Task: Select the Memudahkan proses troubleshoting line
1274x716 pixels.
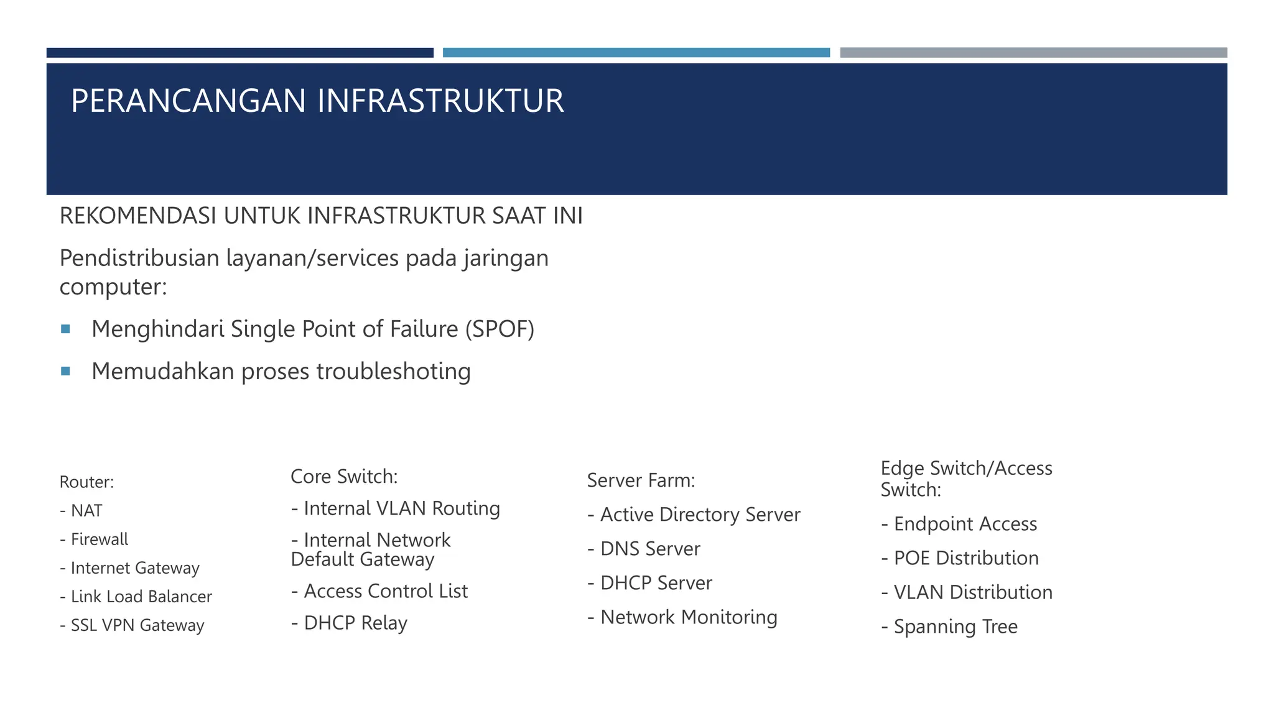Action: 281,372
